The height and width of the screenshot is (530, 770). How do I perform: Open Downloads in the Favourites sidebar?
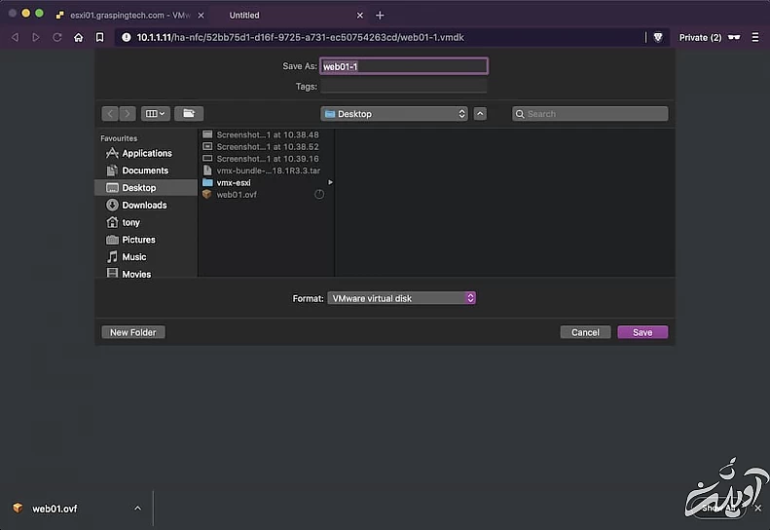tap(144, 206)
